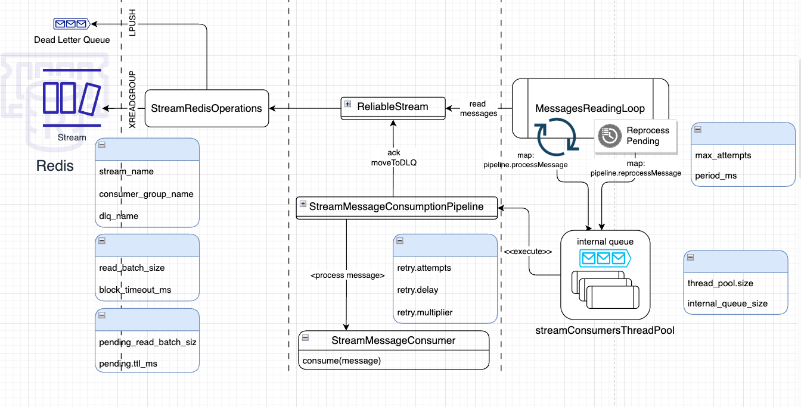801x407 pixels.
Task: Select the MessagesReadingLoop container
Action: (591, 108)
